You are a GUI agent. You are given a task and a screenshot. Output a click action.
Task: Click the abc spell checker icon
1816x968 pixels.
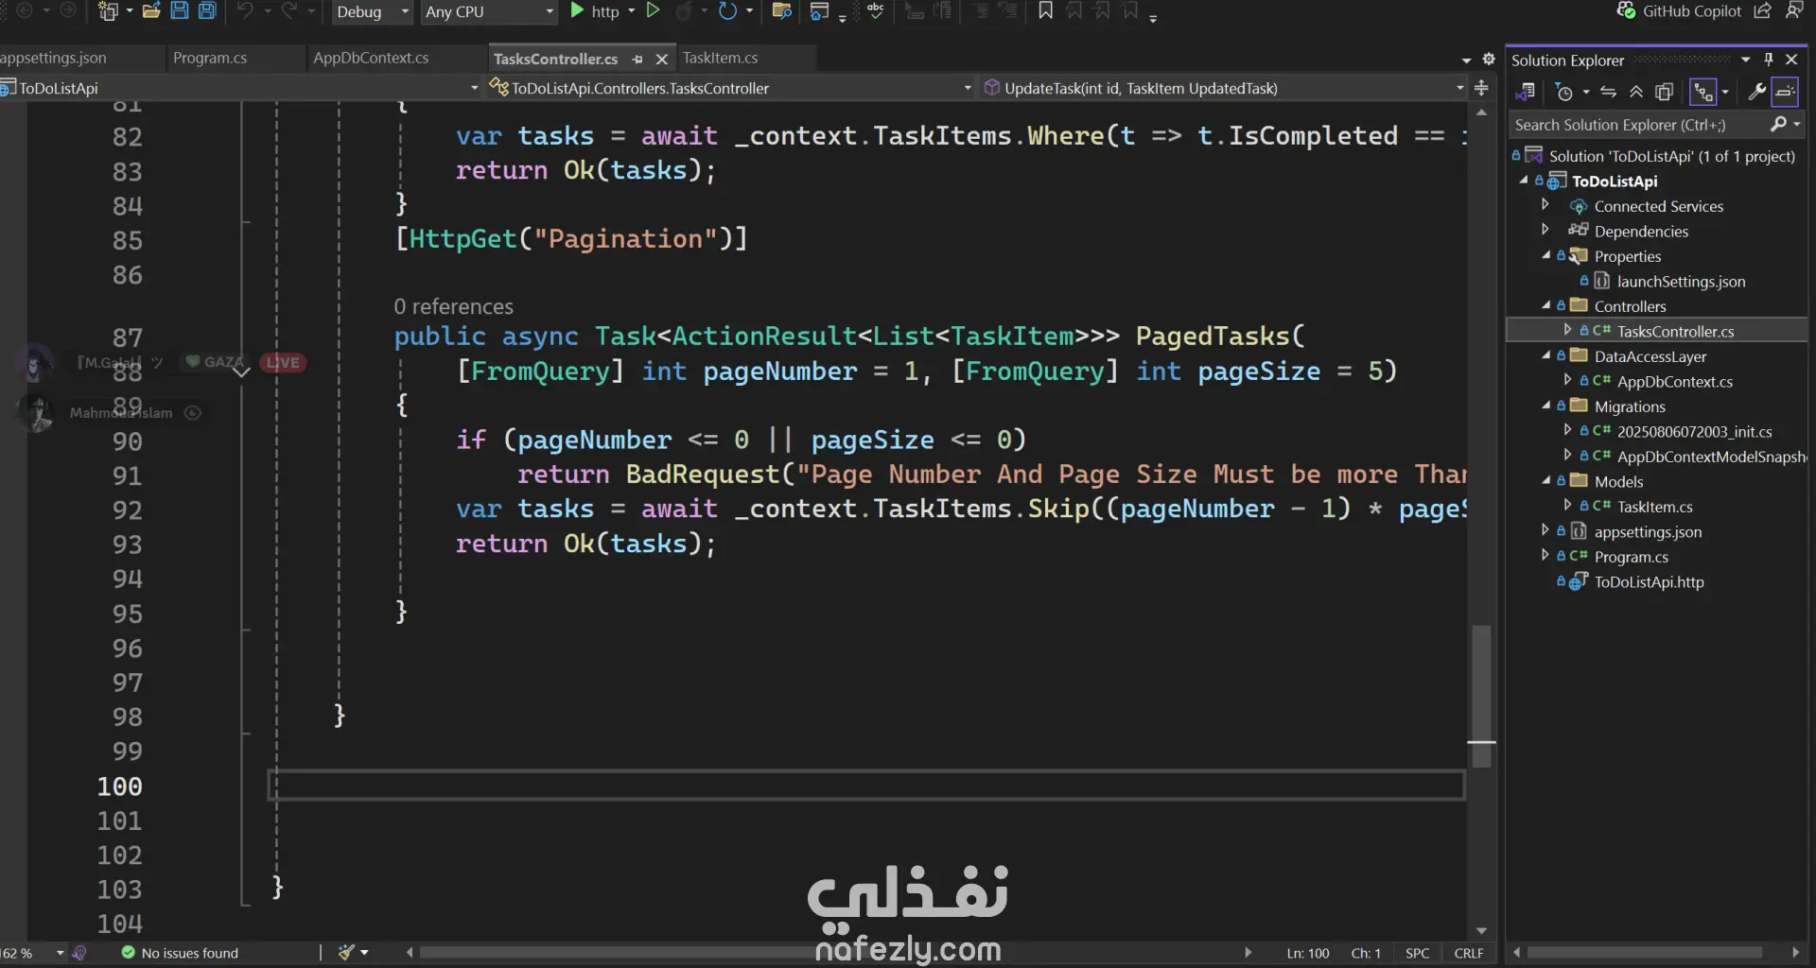[876, 11]
